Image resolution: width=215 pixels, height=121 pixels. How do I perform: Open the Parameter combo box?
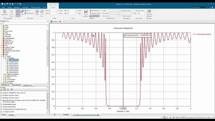pyautogui.click(x=114, y=13)
